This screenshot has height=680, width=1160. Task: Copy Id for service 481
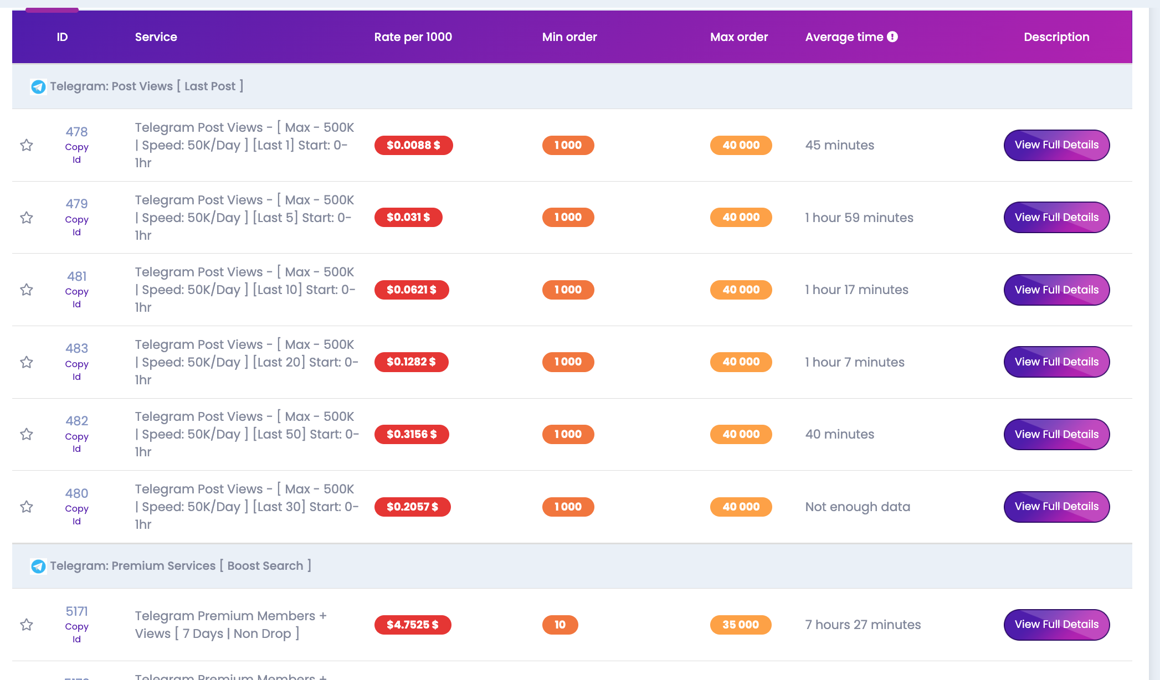(76, 298)
